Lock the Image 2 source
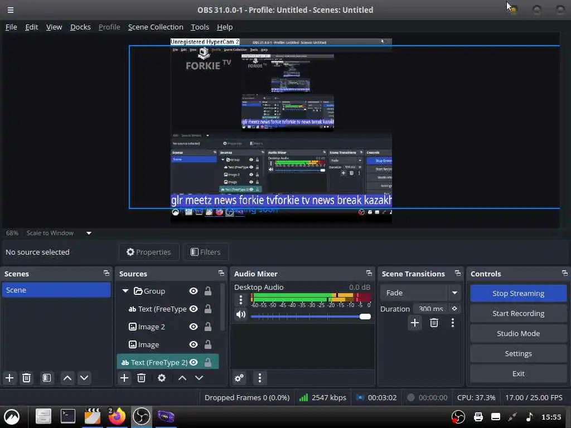The width and height of the screenshot is (571, 428). point(208,327)
